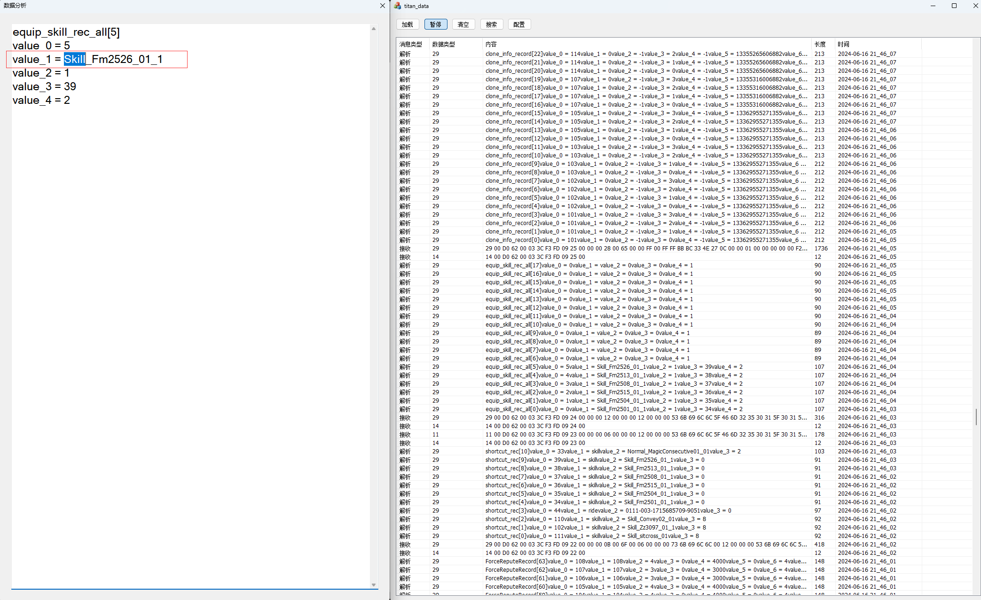Close the 数据分析 panel with X

(382, 6)
